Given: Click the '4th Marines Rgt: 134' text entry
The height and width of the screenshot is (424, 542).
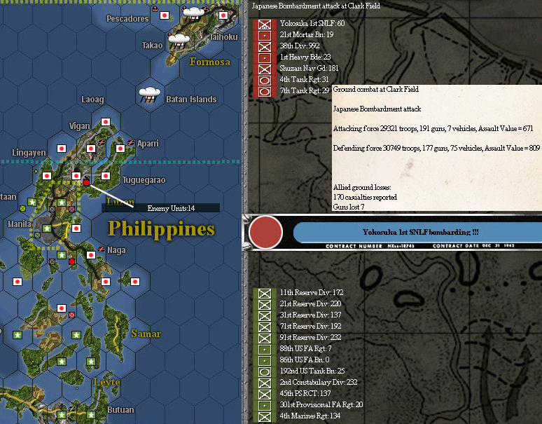Looking at the screenshot, I should [310, 416].
